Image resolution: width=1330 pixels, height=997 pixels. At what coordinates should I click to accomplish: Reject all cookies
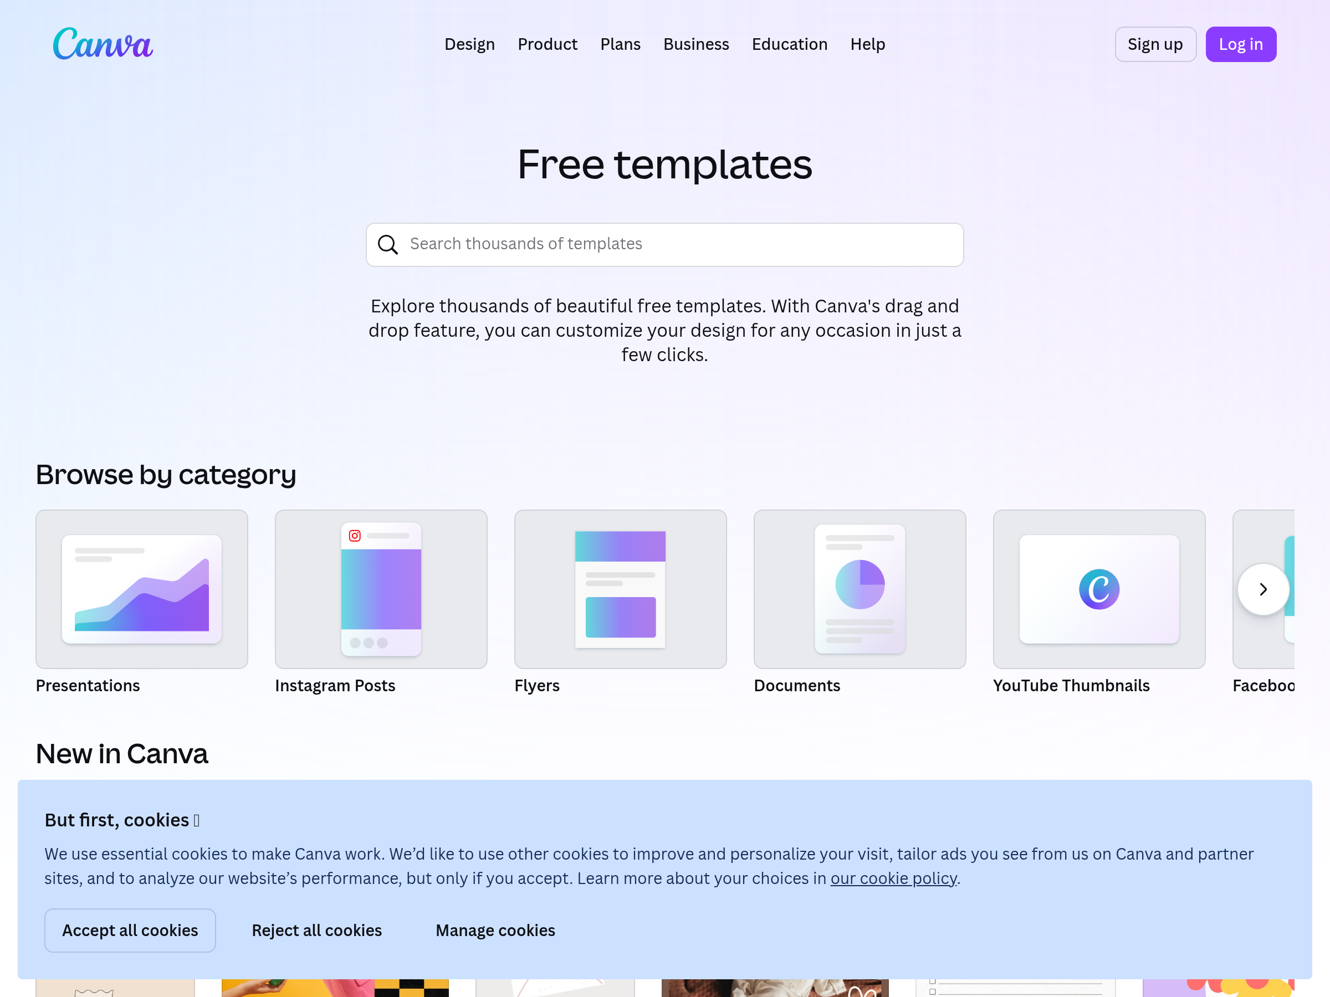point(317,931)
